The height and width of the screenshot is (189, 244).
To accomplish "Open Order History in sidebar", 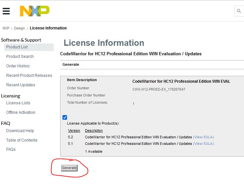I will (18, 66).
